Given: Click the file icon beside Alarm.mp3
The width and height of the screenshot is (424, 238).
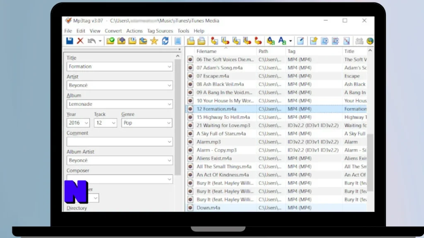Looking at the screenshot, I should 190,142.
